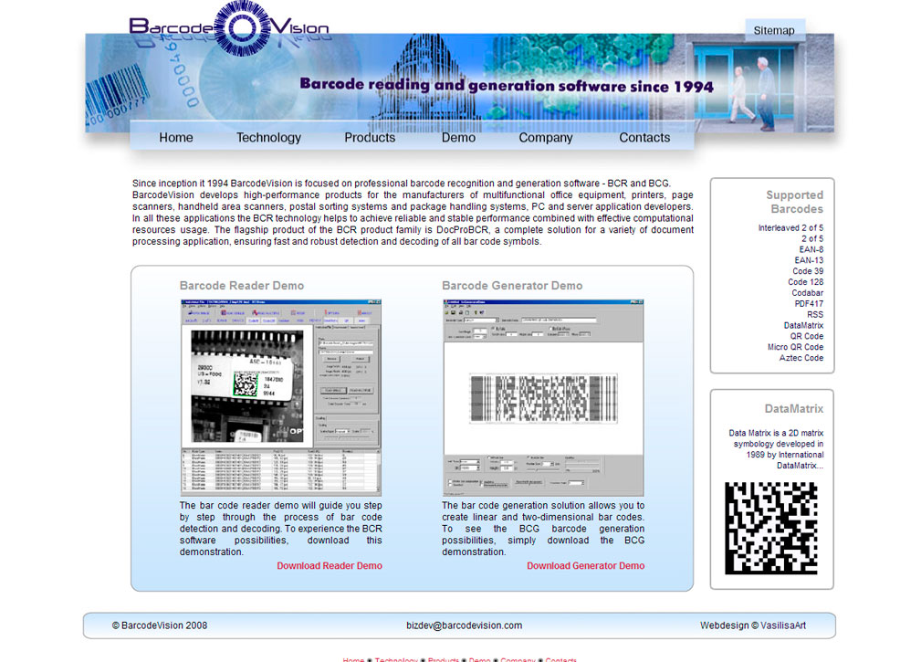921x662 pixels.
Task: Click the Webdesign VasilisaArt credit link
Action: 752,625
